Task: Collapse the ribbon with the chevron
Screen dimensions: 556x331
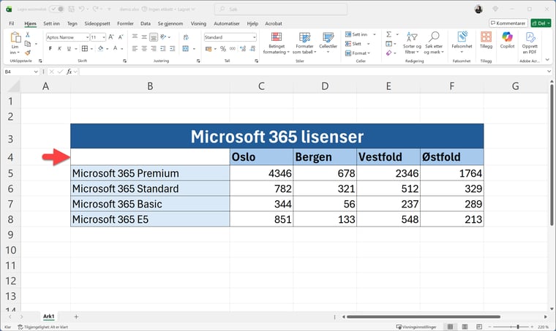Action: pyautogui.click(x=547, y=59)
